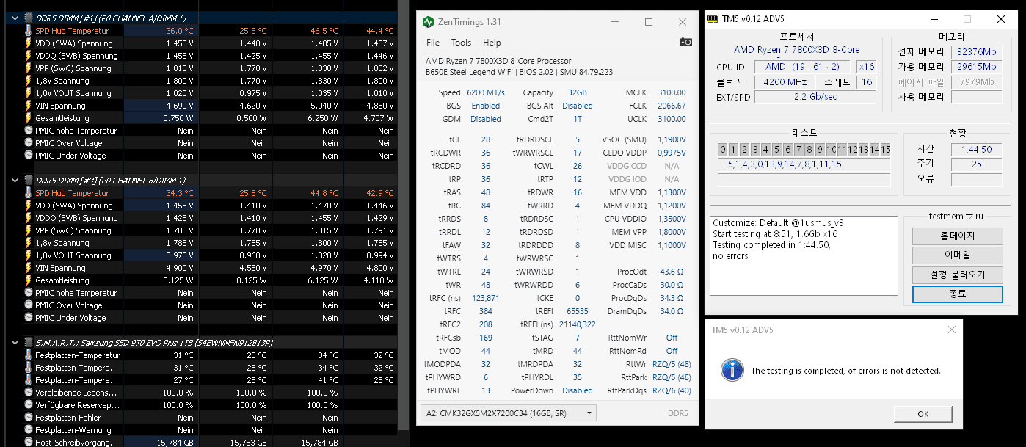Click the 4200 MHz clock field in TM5
This screenshot has width=1026, height=447.
tap(784, 82)
